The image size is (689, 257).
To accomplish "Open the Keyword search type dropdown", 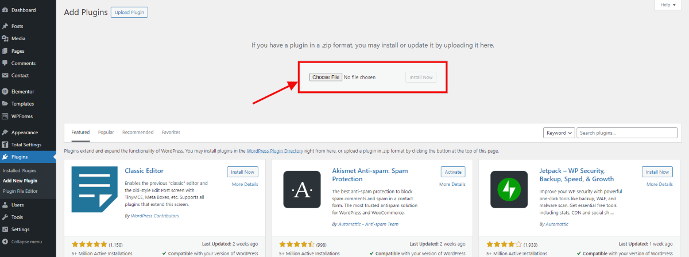I will (559, 133).
